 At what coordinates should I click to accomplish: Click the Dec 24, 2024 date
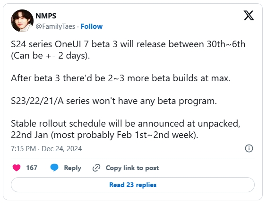pos(61,149)
